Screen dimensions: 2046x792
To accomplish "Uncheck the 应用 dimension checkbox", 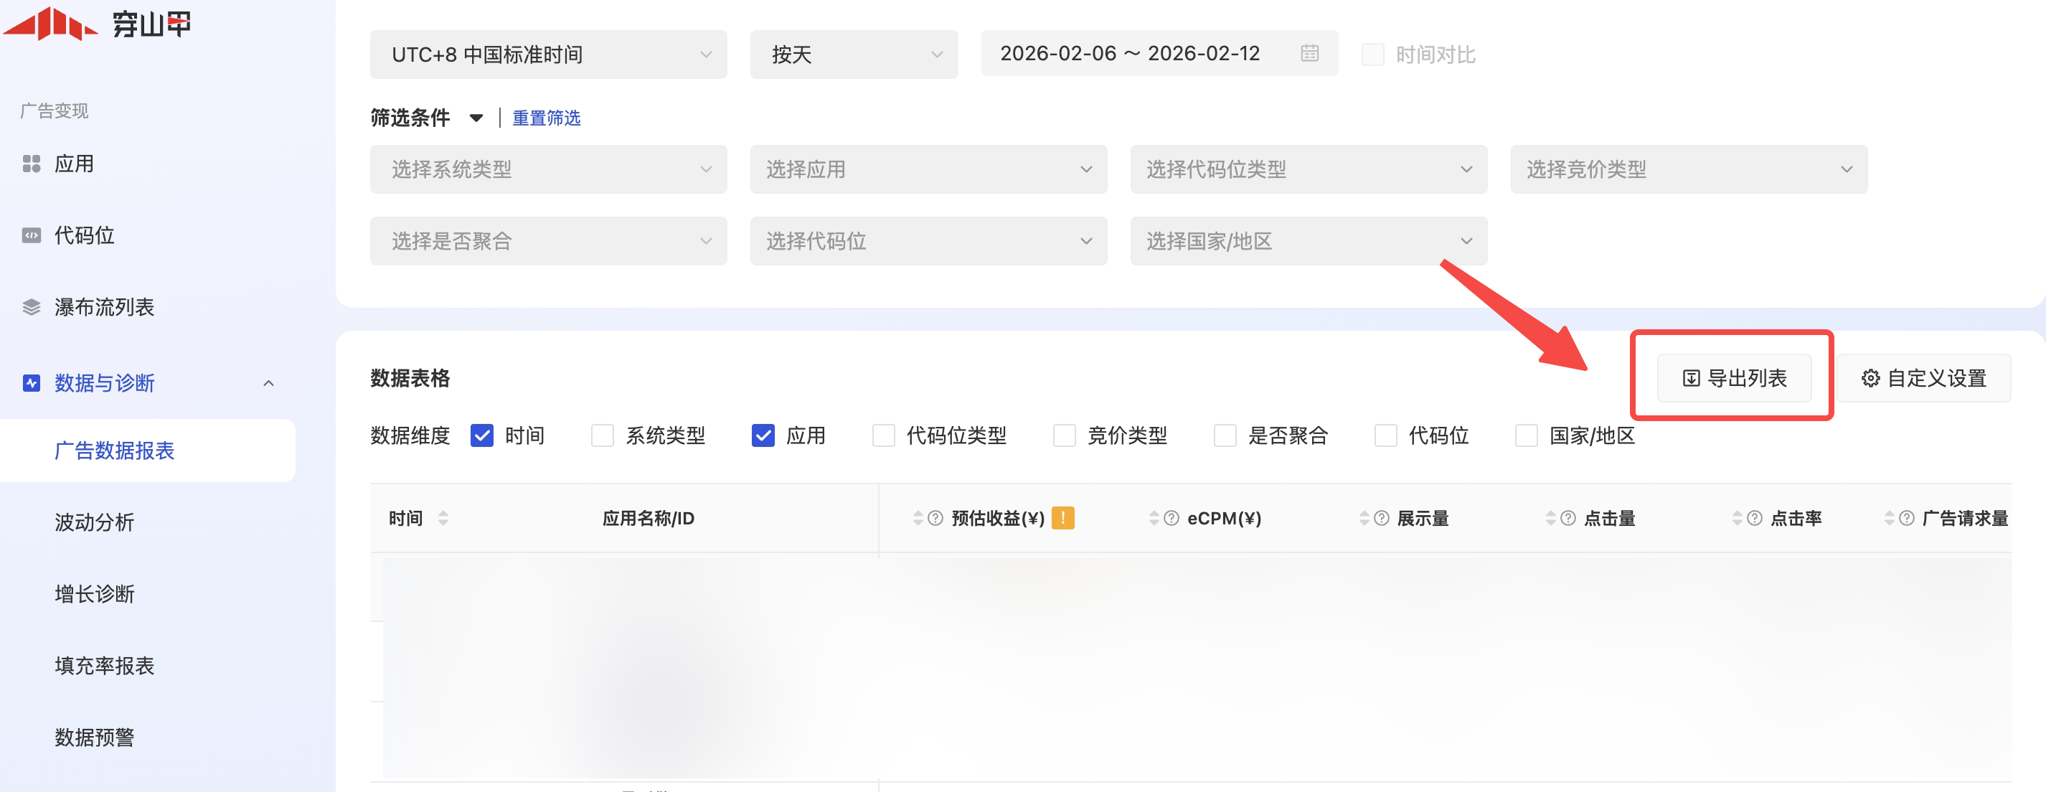I will (763, 435).
